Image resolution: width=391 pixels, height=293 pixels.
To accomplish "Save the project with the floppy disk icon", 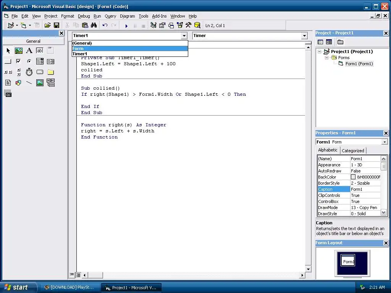I will [x=57, y=26].
